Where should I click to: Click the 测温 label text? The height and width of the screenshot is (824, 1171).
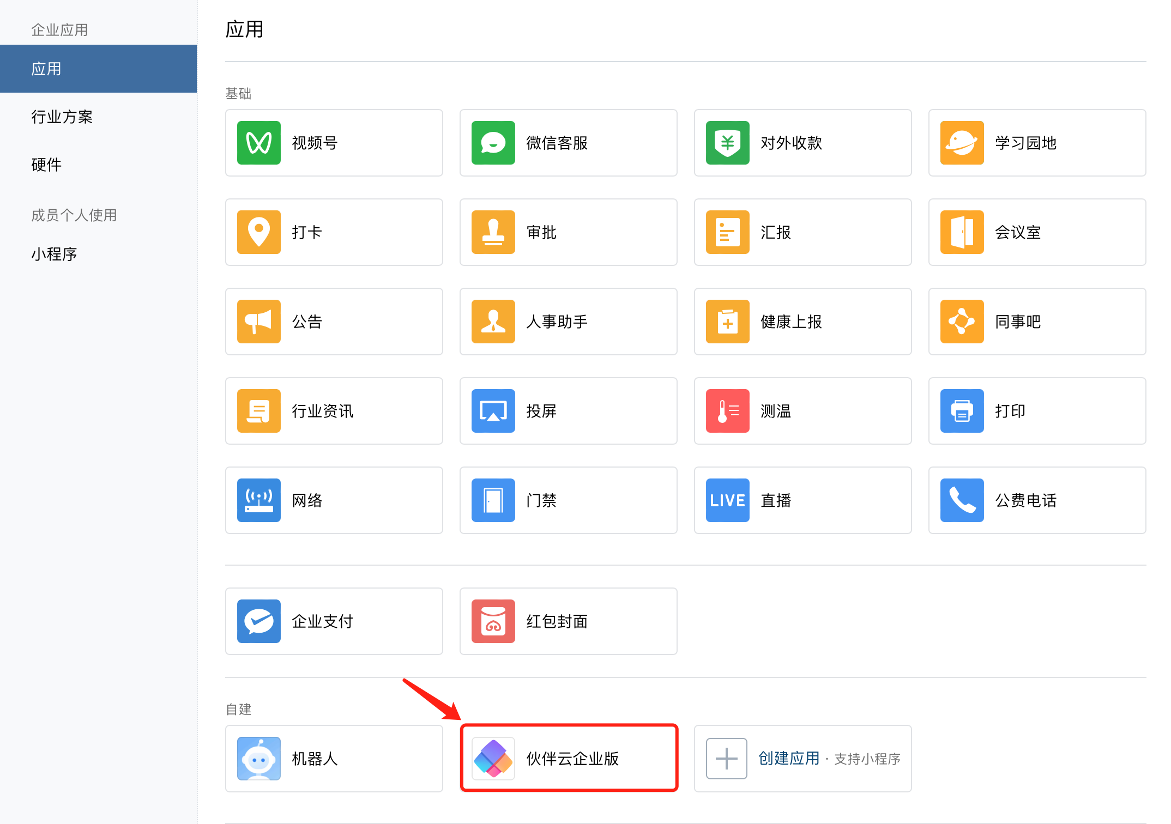point(776,411)
